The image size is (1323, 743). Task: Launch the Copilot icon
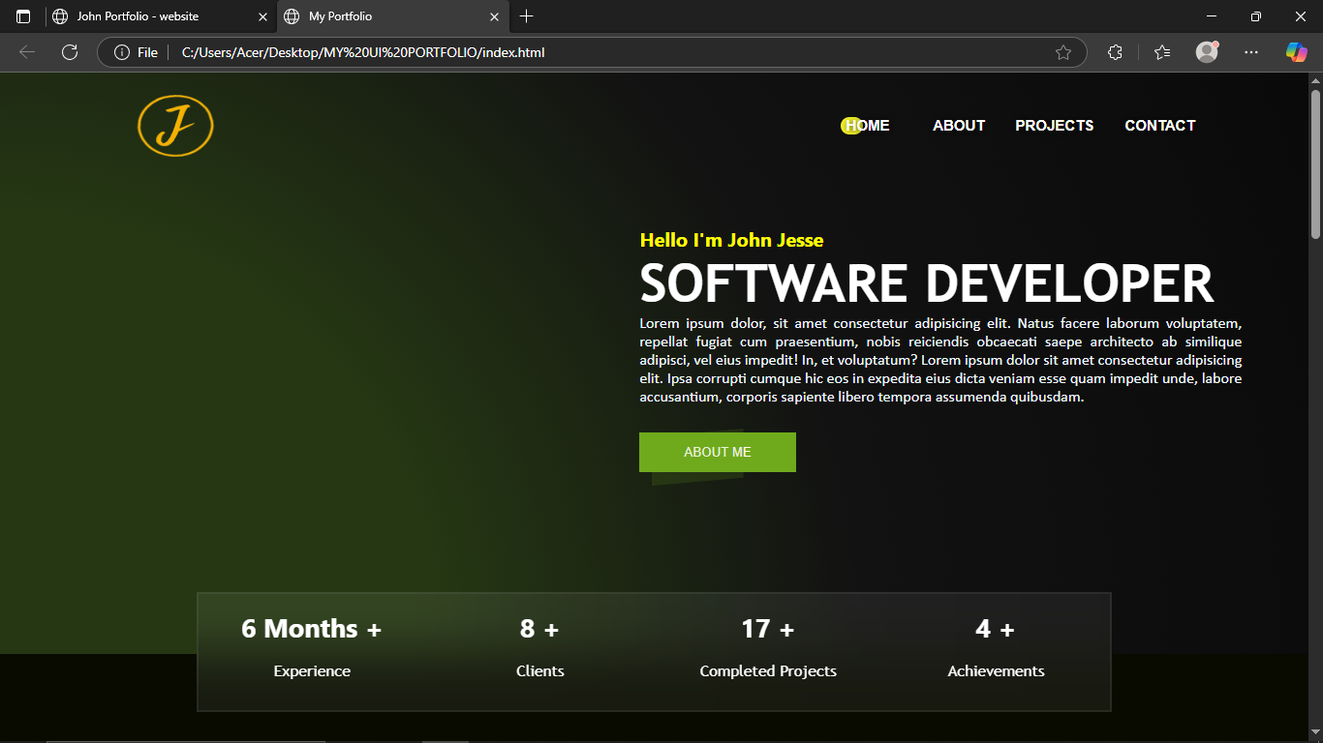(x=1297, y=52)
